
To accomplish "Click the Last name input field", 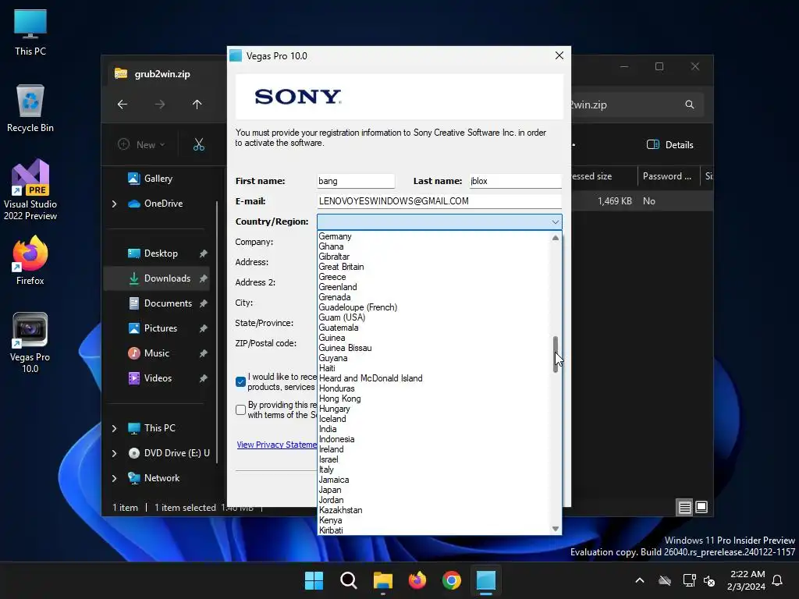I will point(515,181).
